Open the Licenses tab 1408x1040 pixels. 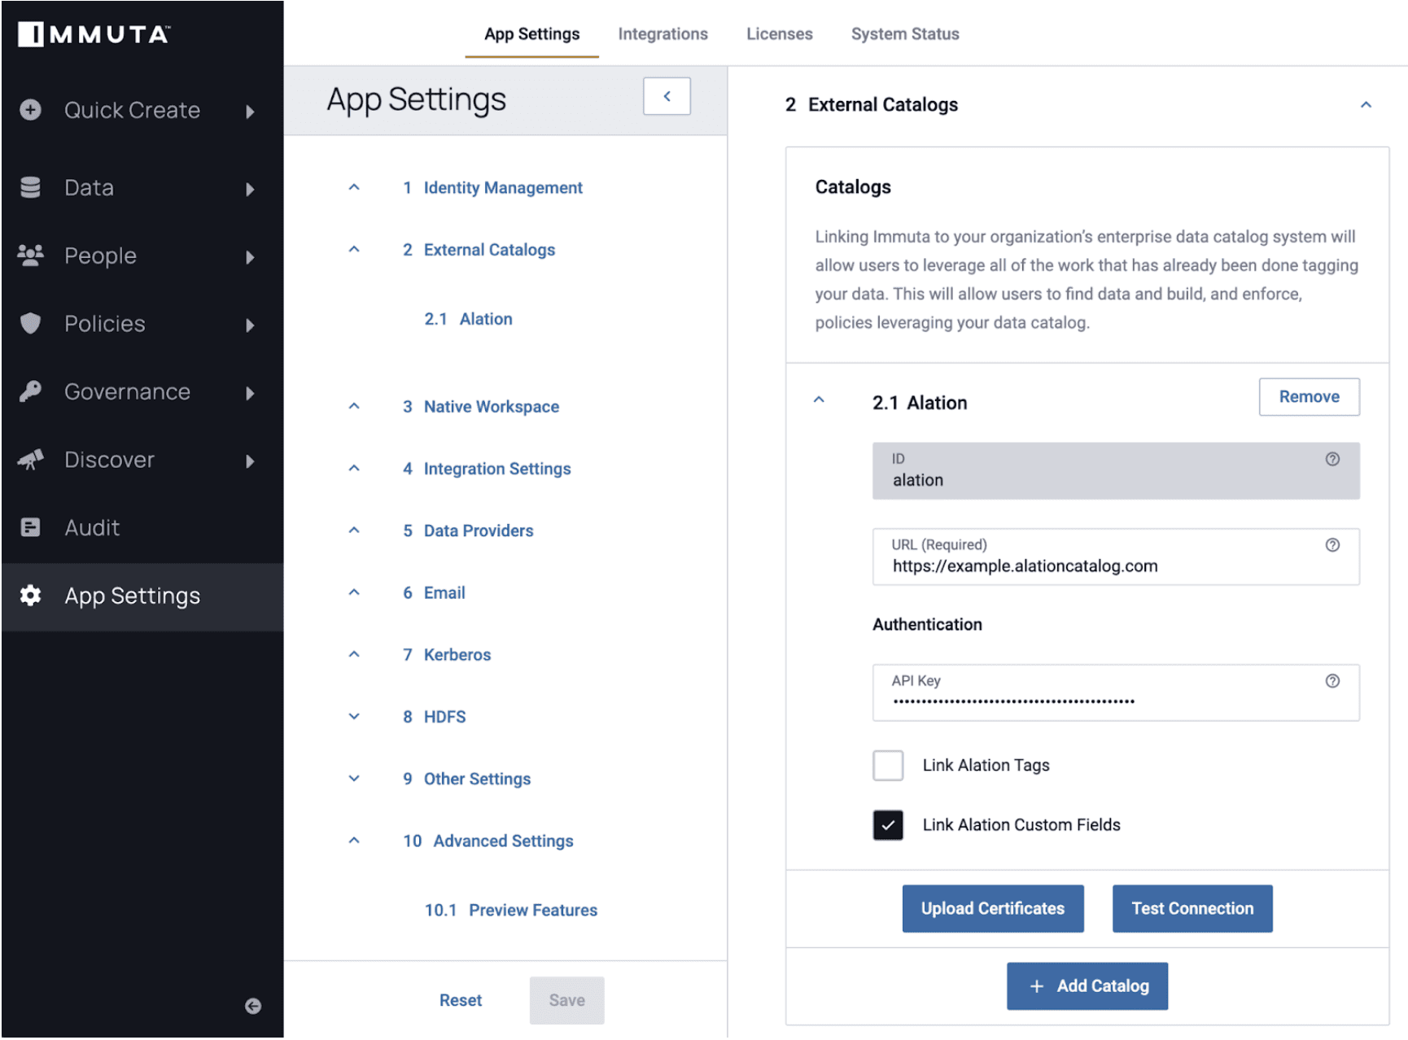(780, 34)
